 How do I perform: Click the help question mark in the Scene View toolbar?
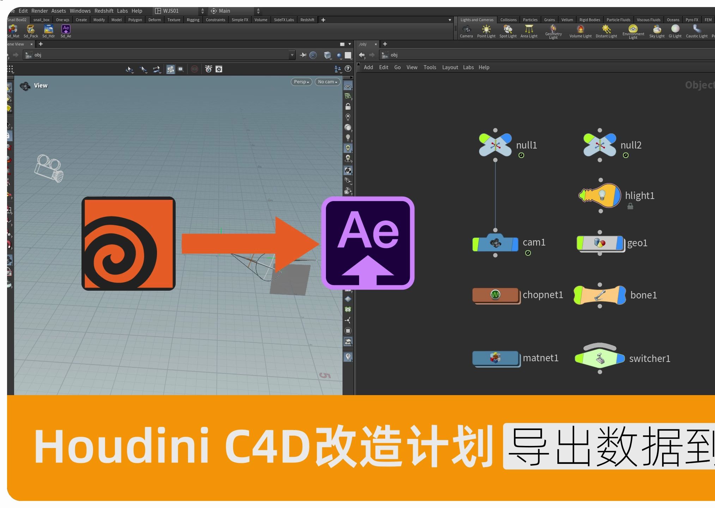tap(349, 69)
